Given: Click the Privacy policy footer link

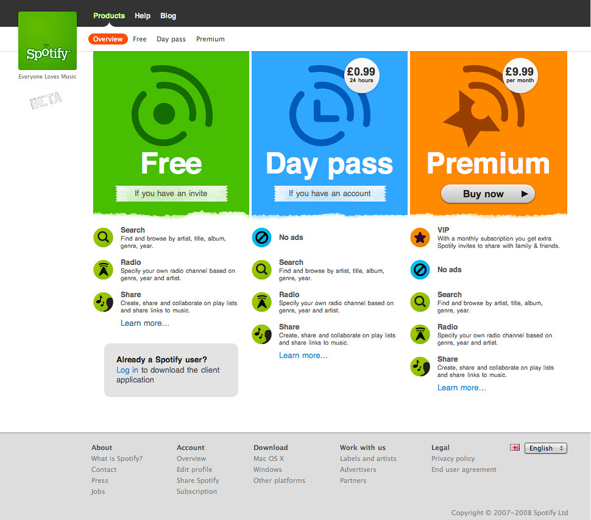Looking at the screenshot, I should click(453, 459).
